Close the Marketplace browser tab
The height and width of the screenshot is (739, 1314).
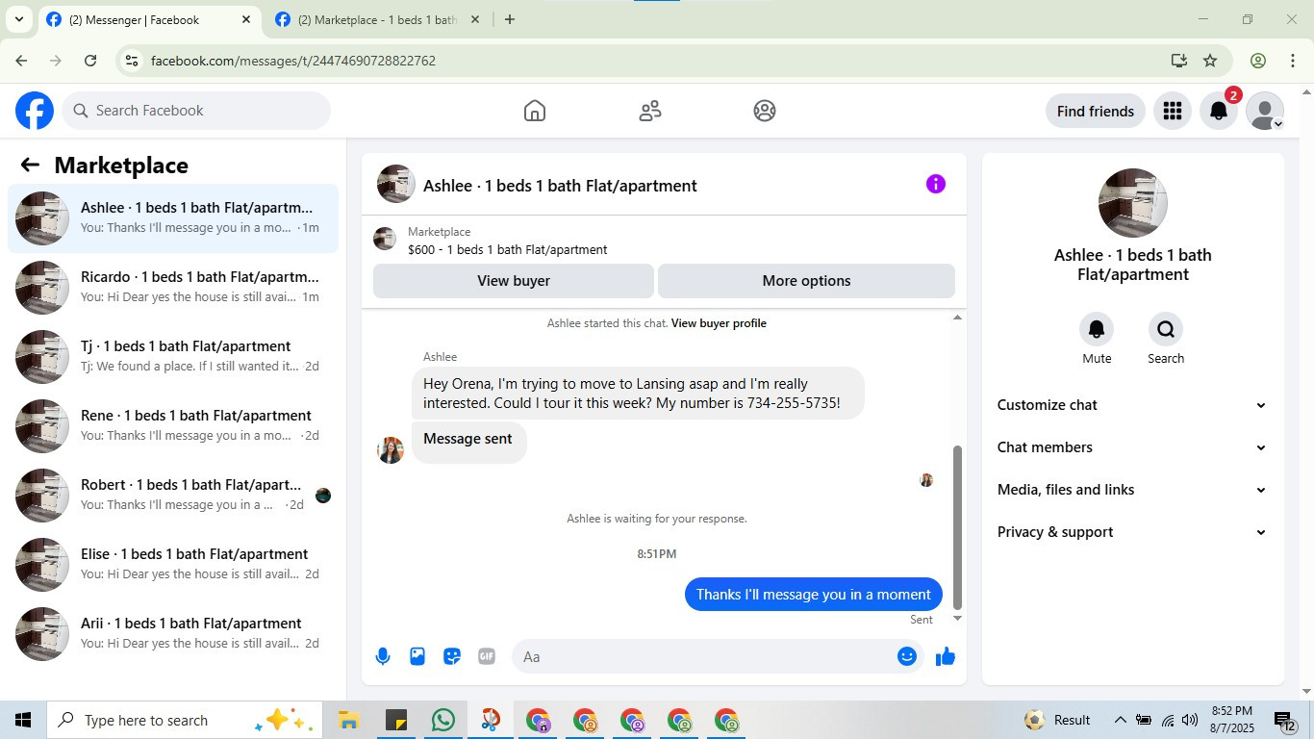pos(474,19)
